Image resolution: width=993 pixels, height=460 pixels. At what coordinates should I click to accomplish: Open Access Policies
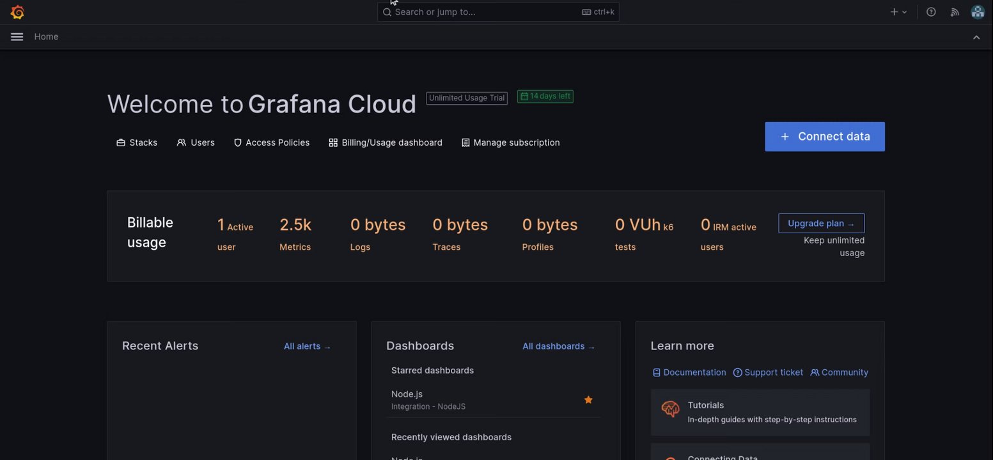tap(272, 142)
